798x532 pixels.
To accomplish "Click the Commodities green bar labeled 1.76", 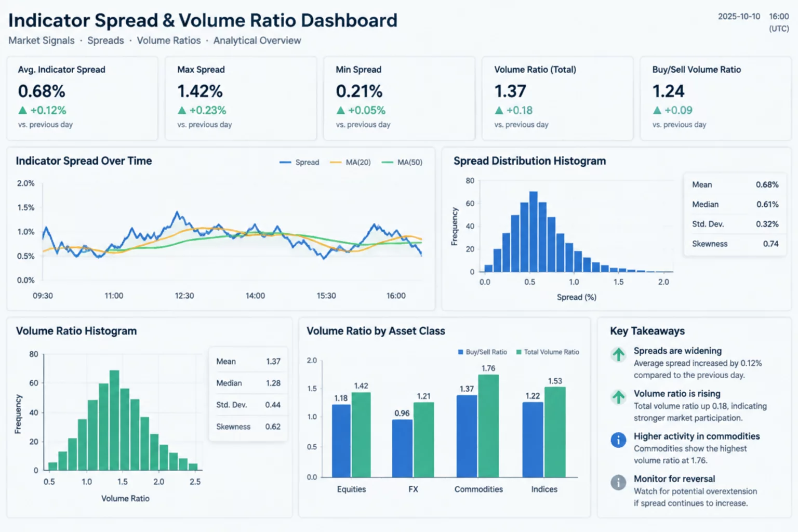I will pyautogui.click(x=488, y=426).
